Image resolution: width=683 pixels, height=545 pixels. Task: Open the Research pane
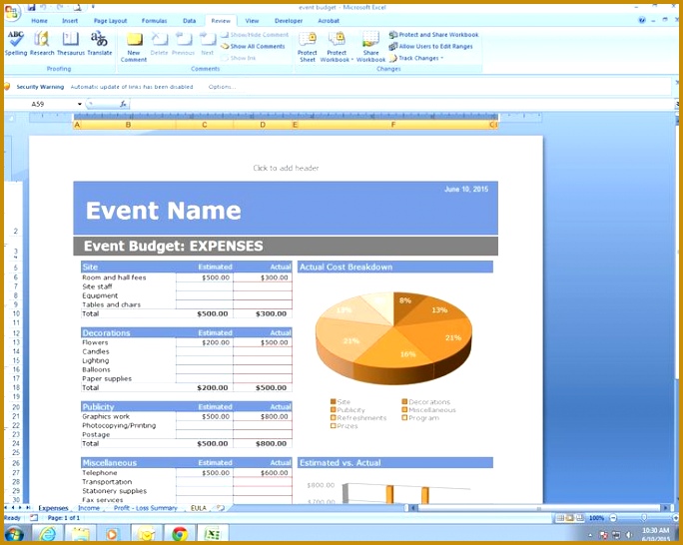click(42, 44)
